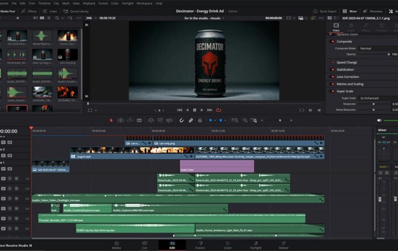
Task: Toggle the Speed Change enable switch
Action: coord(332,62)
